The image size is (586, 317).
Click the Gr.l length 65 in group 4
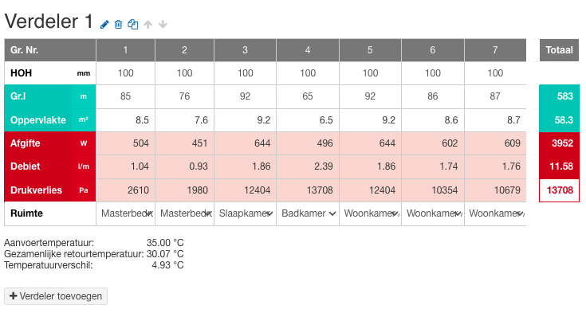(308, 96)
